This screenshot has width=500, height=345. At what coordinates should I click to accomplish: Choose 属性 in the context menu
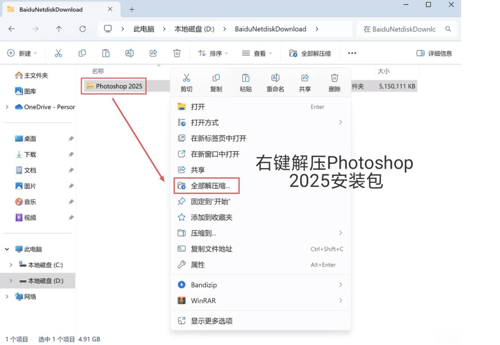coord(260,265)
